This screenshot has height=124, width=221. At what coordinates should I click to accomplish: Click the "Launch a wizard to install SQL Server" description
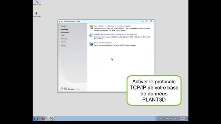coord(122,29)
